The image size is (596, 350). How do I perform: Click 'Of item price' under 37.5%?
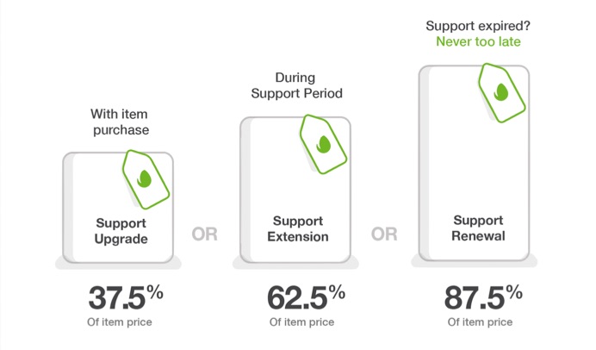[120, 322]
